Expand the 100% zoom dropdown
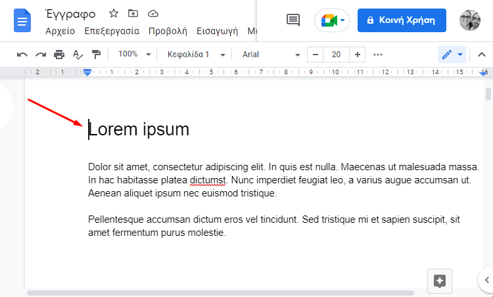This screenshot has height=297, width=493. click(134, 55)
